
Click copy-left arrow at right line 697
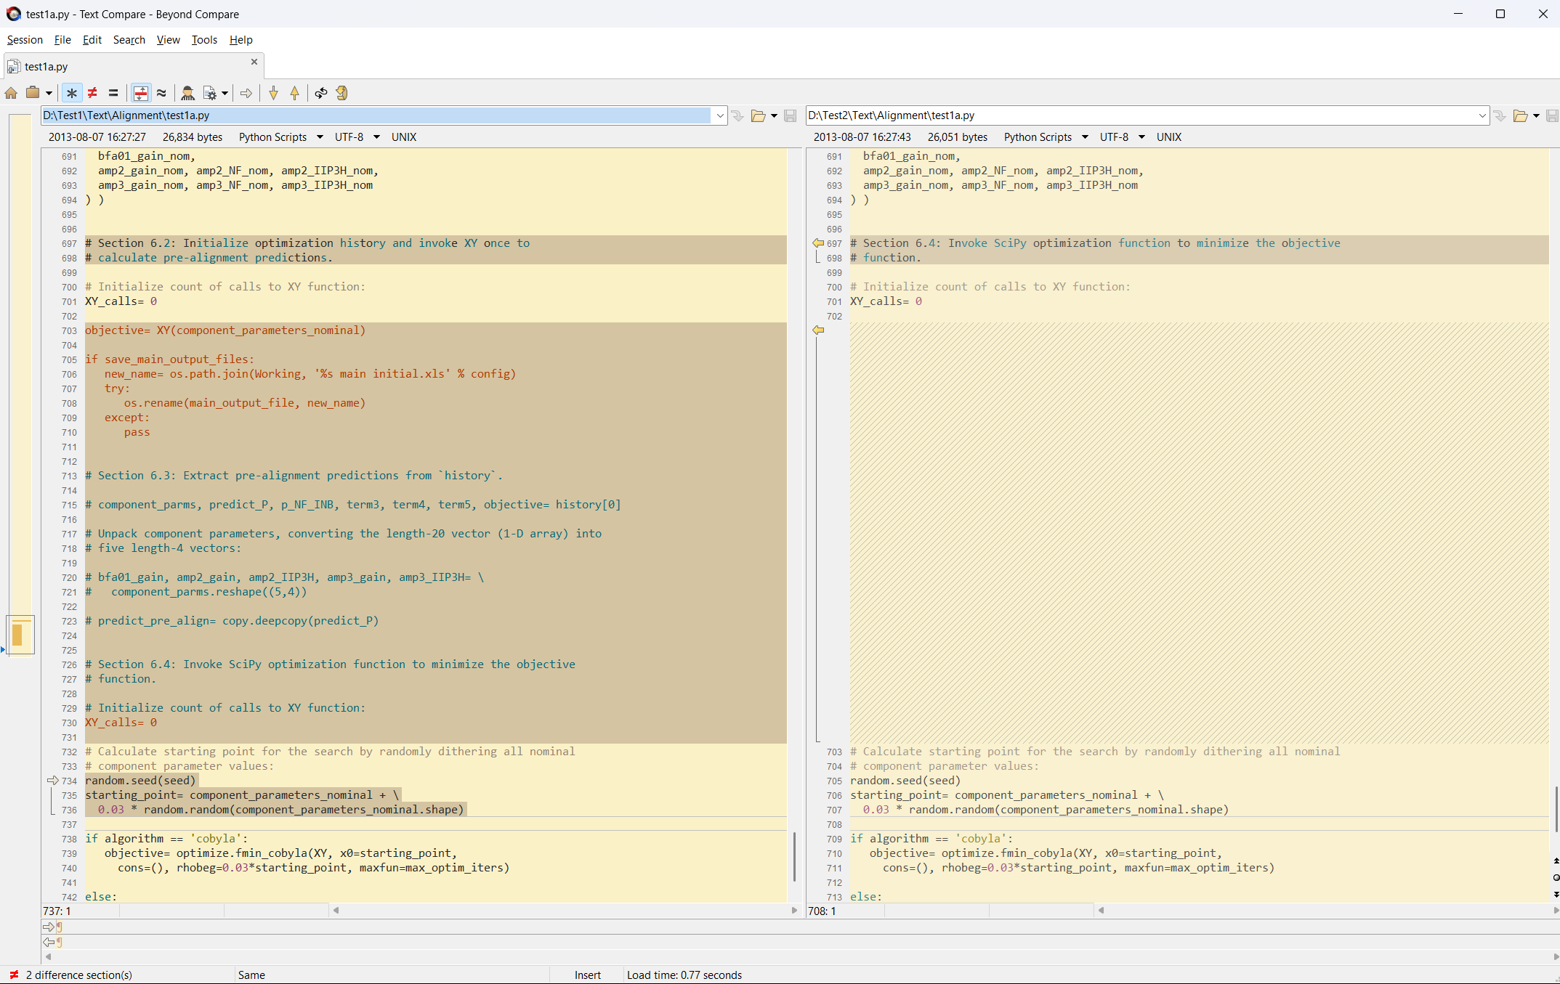pos(818,243)
